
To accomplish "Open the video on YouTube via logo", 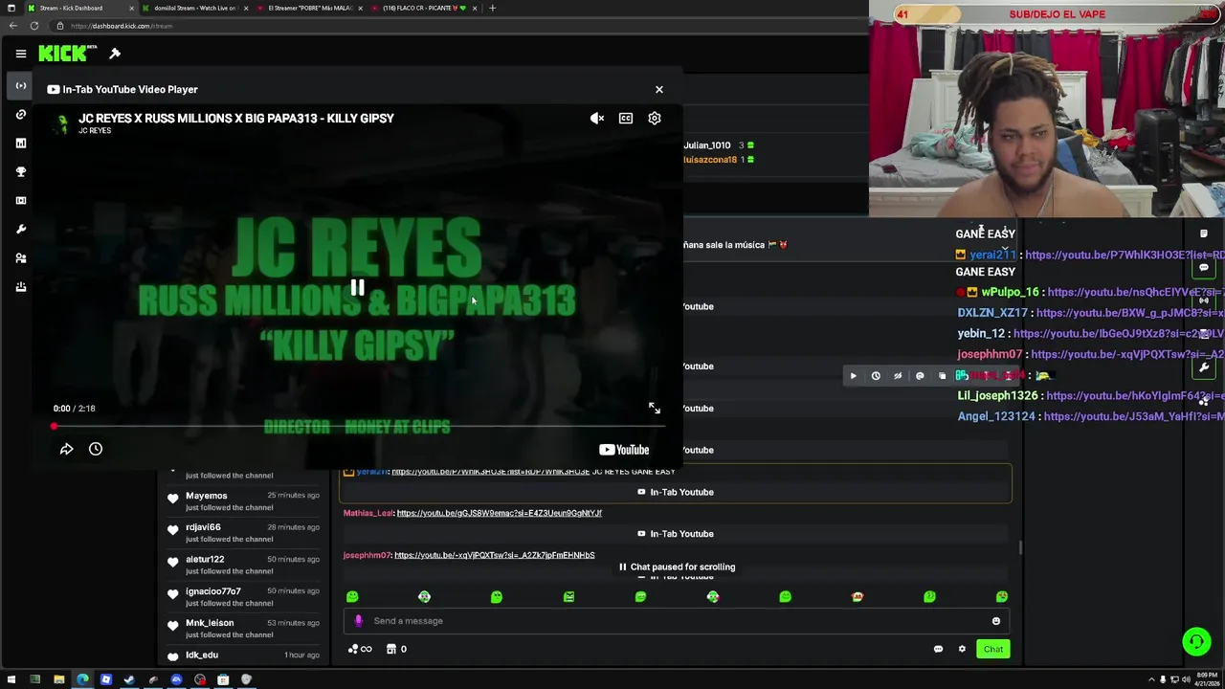I will click(x=624, y=450).
